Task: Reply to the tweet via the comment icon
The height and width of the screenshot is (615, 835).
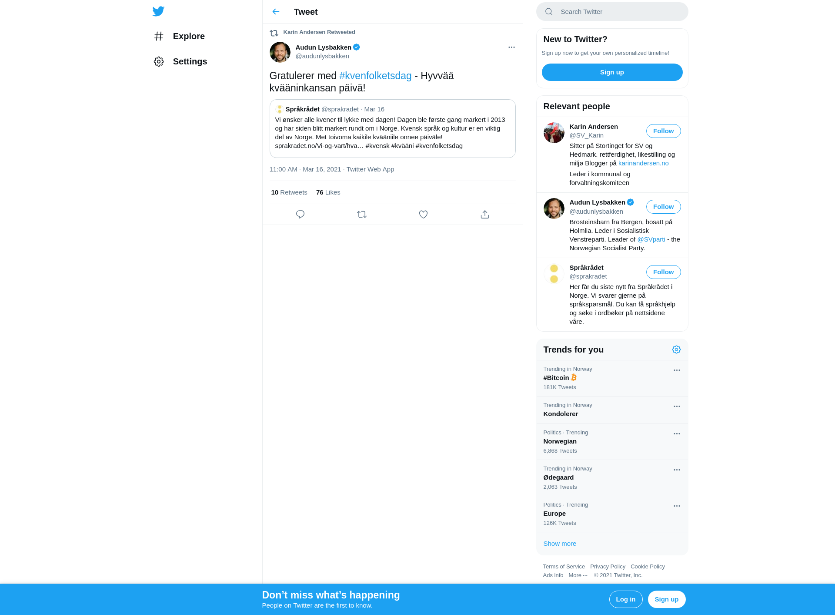Action: [x=300, y=215]
